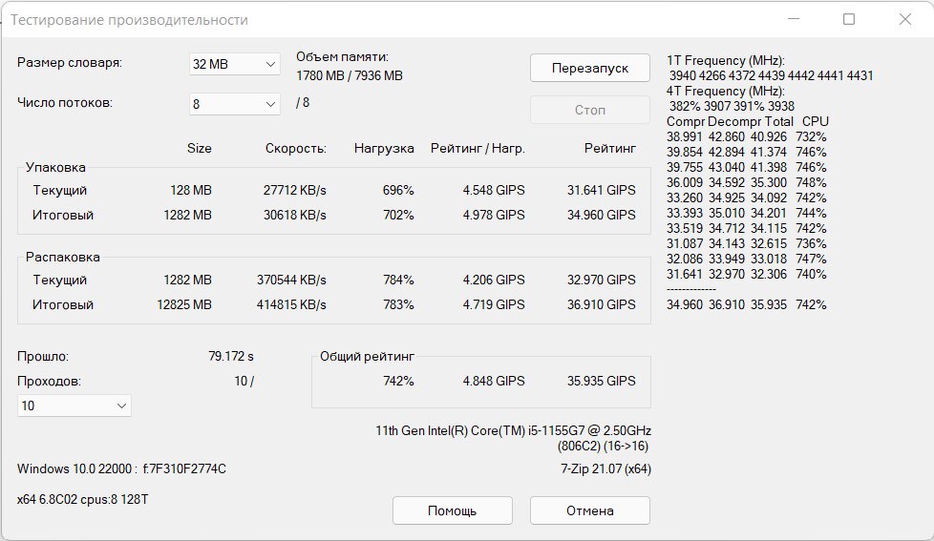The height and width of the screenshot is (541, 934).
Task: Click the 1T Frequency (MHz) label
Action: (x=726, y=61)
